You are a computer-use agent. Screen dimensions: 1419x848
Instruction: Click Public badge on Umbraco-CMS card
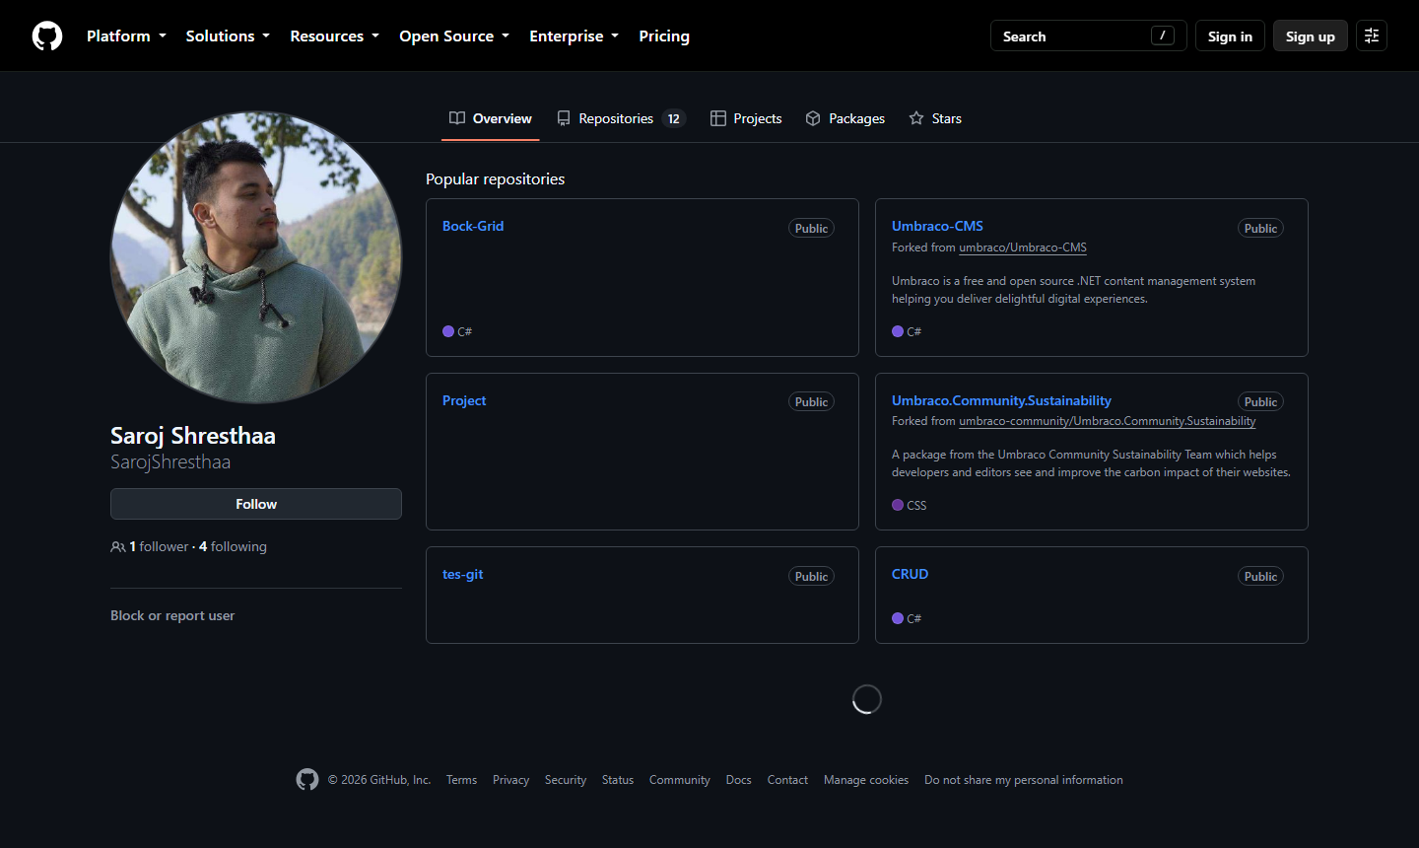pyautogui.click(x=1260, y=228)
